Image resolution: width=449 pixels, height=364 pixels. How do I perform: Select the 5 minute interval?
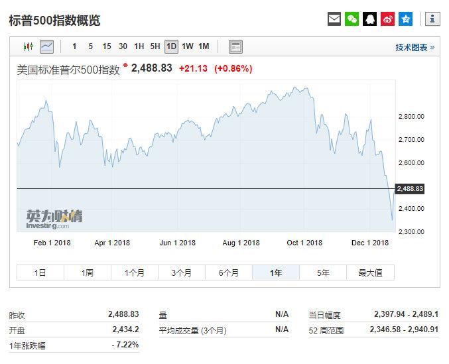click(90, 46)
